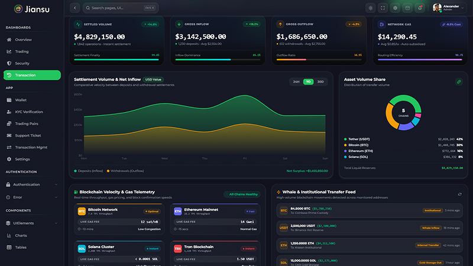
Task: Open fullscreen mode icon
Action: [383, 8]
